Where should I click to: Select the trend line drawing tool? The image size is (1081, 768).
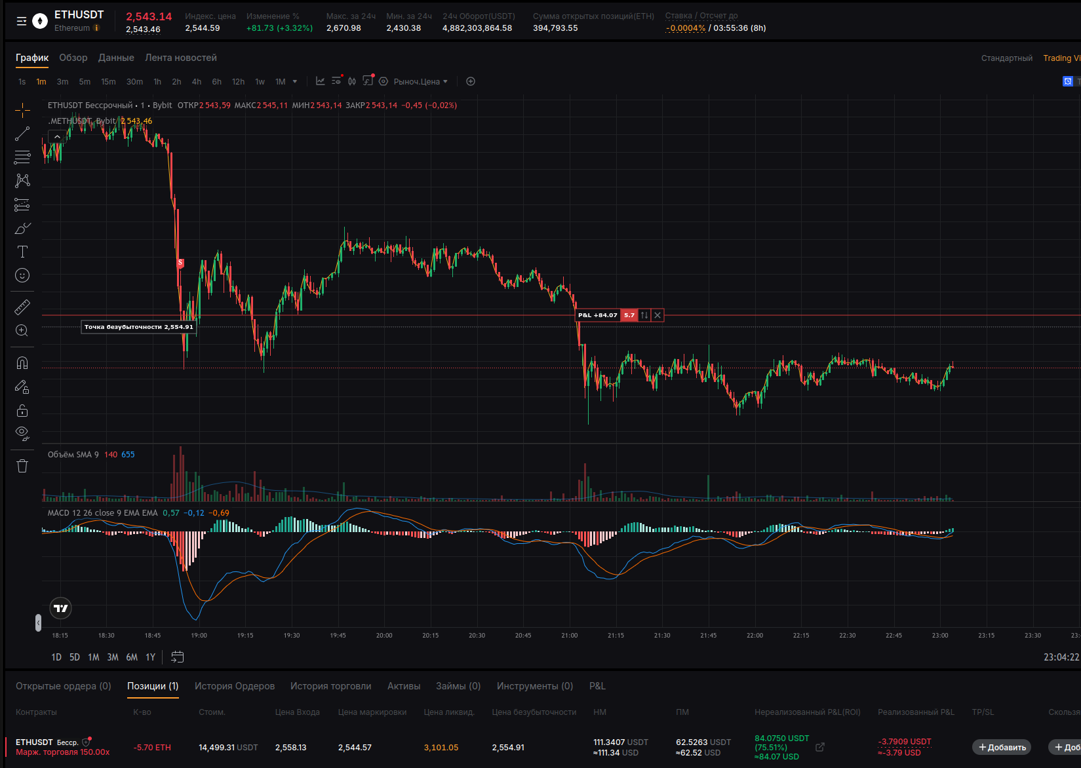(22, 134)
